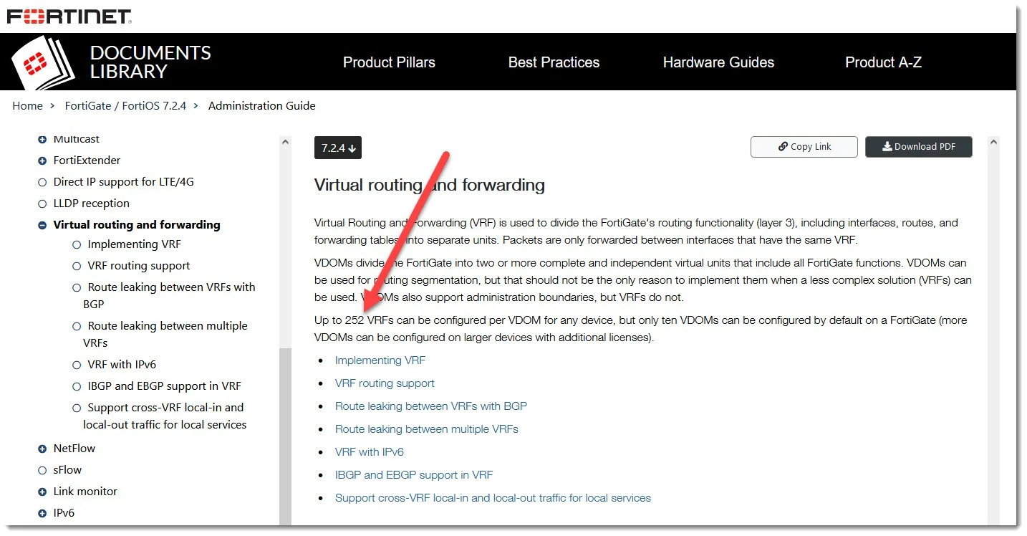Click the Virtual routing and forwarding heading
The image size is (1027, 536).
(430, 186)
